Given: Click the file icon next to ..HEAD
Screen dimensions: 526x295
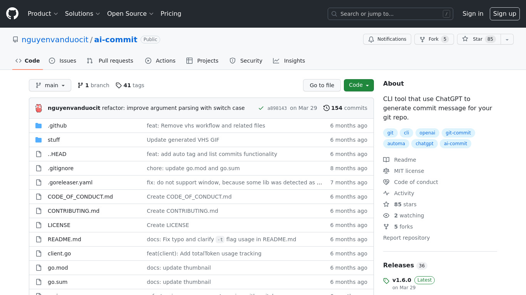Looking at the screenshot, I should tap(39, 154).
